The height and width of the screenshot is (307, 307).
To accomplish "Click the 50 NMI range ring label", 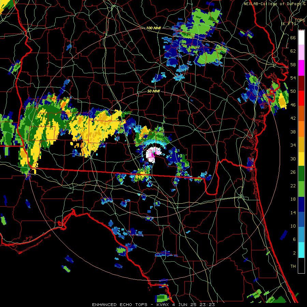I will click(153, 91).
